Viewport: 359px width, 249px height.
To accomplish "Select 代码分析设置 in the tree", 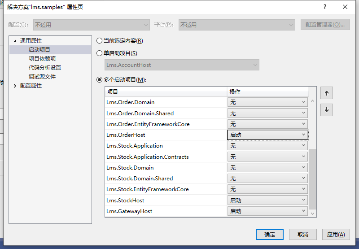I will (x=45, y=67).
